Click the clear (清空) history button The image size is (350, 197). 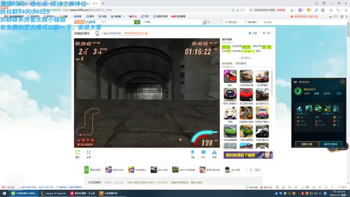pos(257,170)
